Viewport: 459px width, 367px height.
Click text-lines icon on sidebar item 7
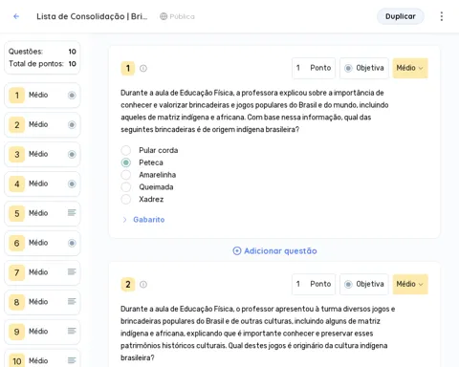72,271
